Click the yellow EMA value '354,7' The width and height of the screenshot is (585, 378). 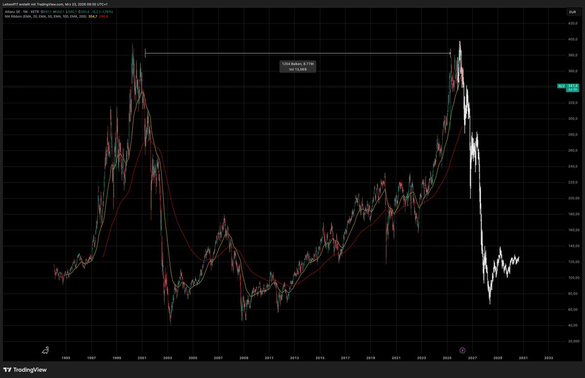pyautogui.click(x=93, y=17)
